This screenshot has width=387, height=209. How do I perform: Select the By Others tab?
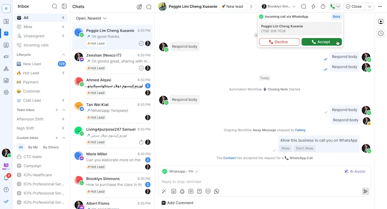pyautogui.click(x=51, y=147)
